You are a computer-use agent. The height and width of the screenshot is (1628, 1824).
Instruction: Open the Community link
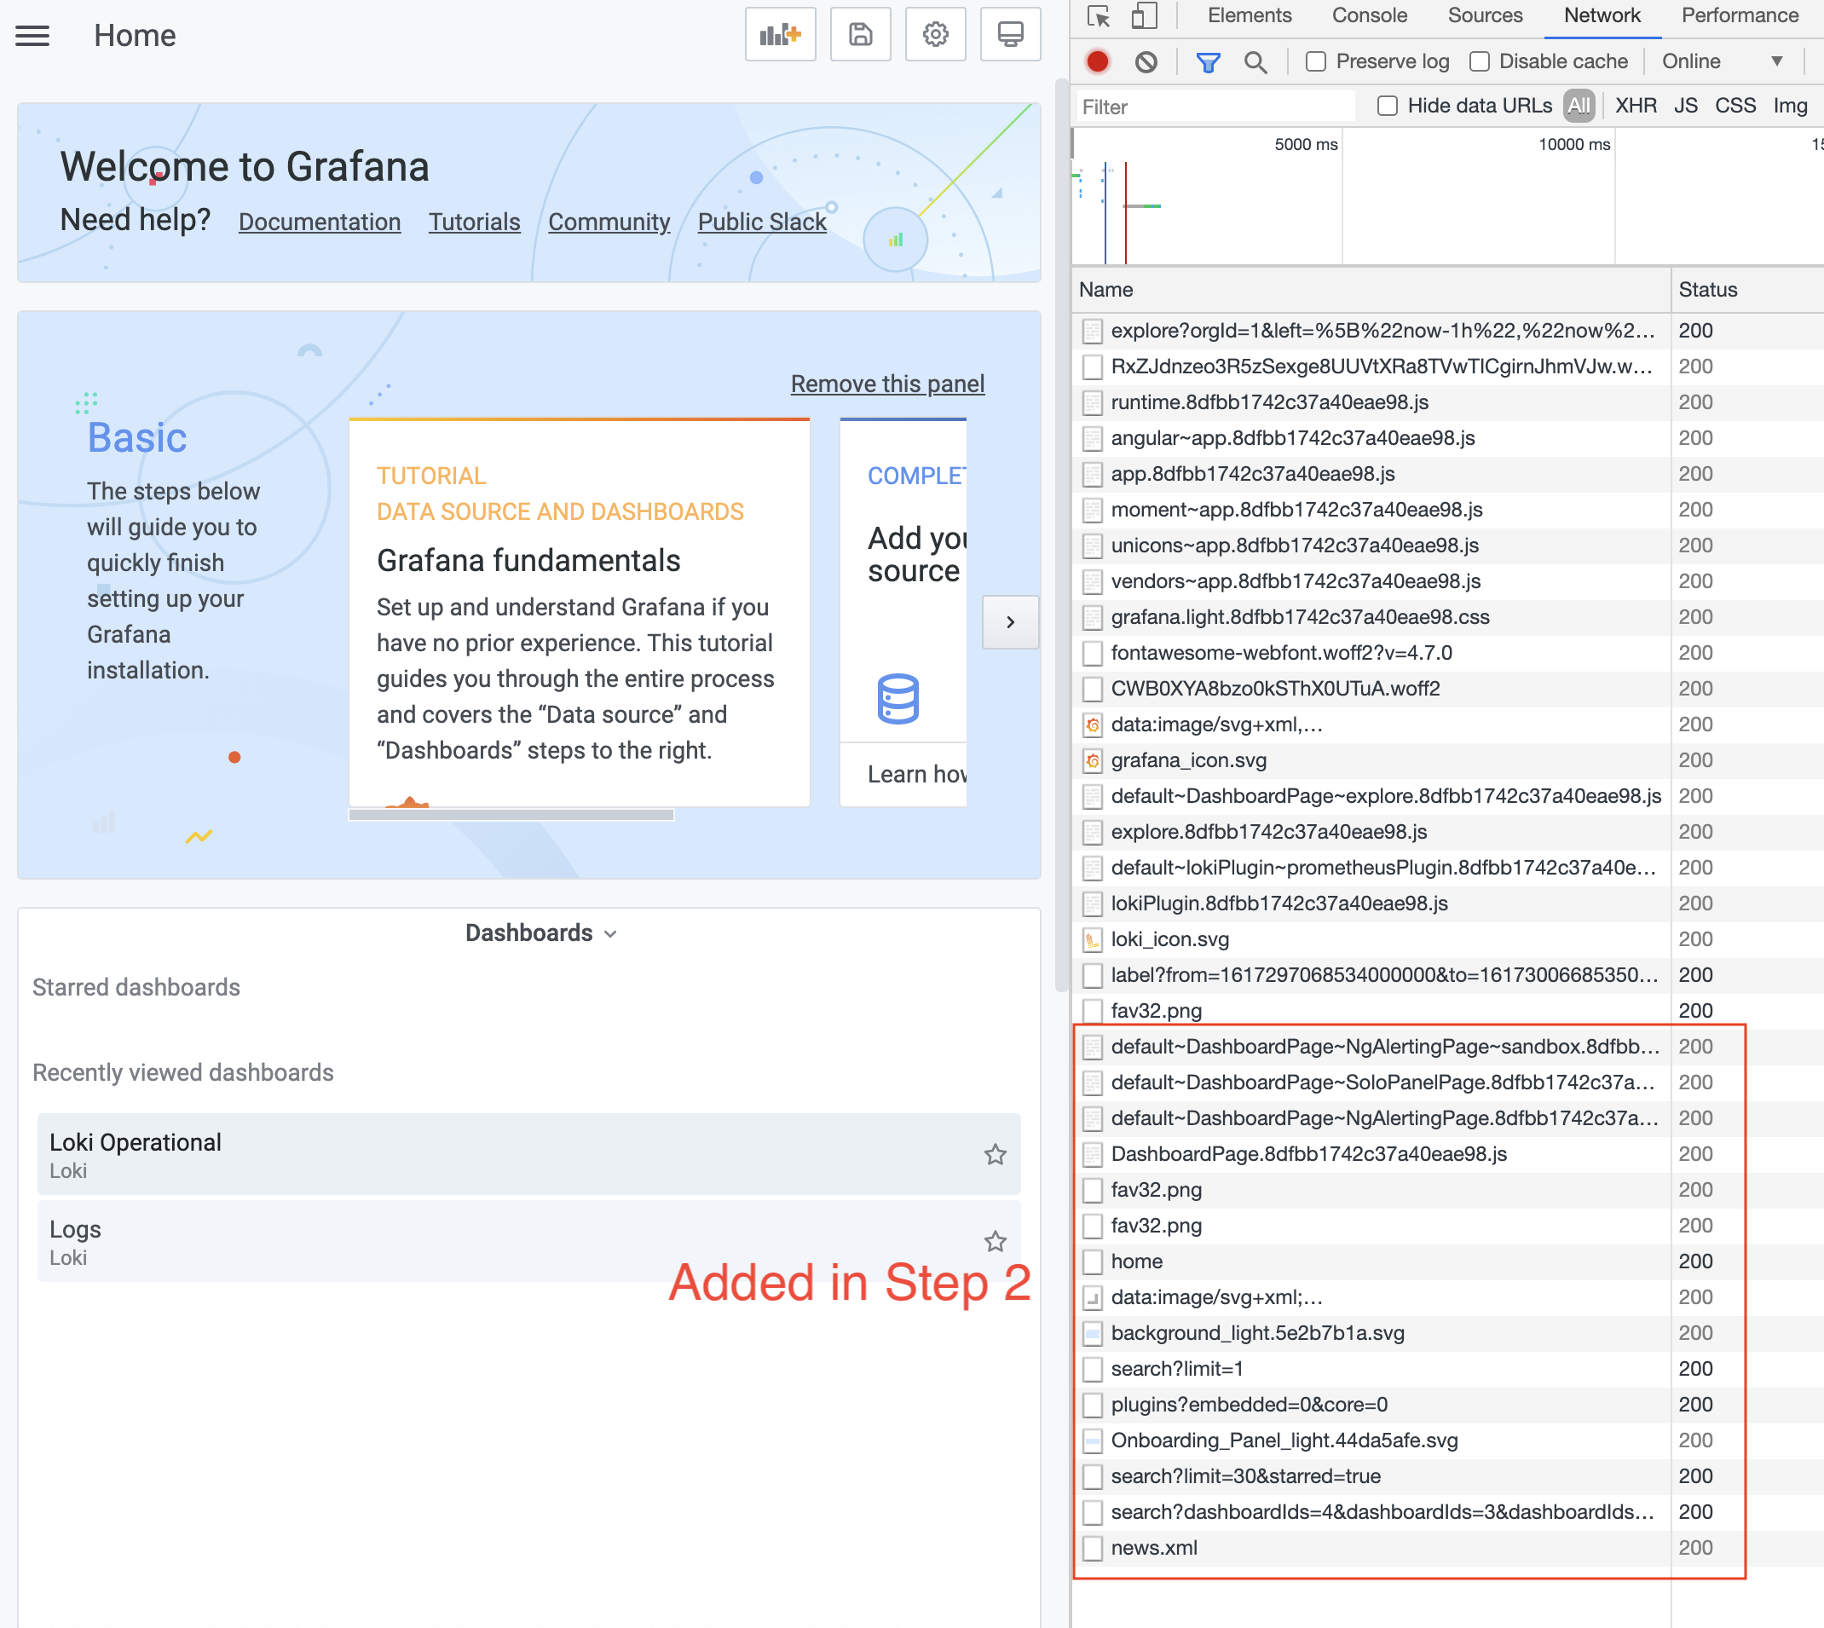click(x=609, y=222)
